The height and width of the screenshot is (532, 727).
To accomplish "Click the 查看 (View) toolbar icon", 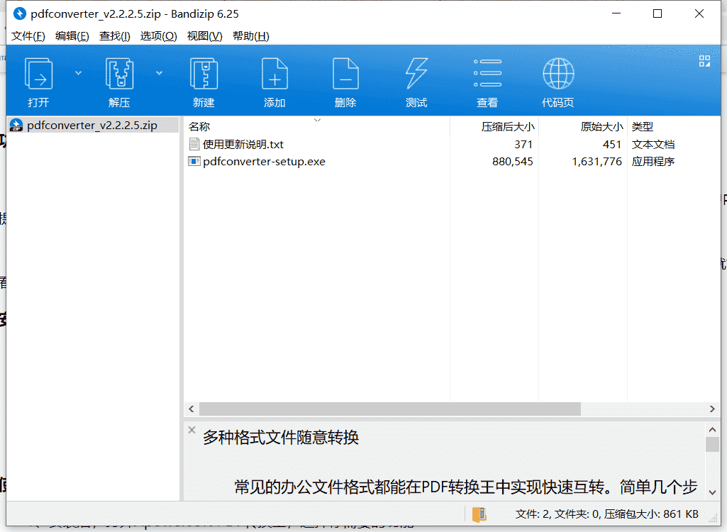I will pos(487,73).
